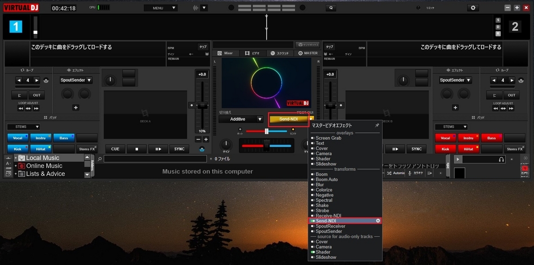Viewport: 534px width, 265px height.
Task: Click the add effect plus on left deck
Action: (x=76, y=108)
